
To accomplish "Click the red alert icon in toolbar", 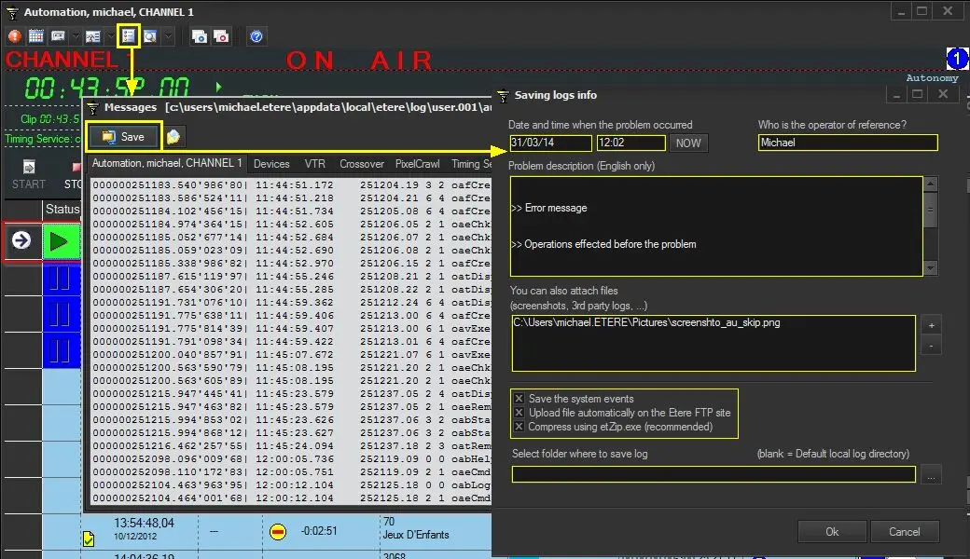I will (14, 36).
